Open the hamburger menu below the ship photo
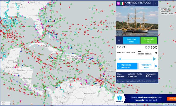Viewport: 176px width, 106px height. [x=119, y=40]
